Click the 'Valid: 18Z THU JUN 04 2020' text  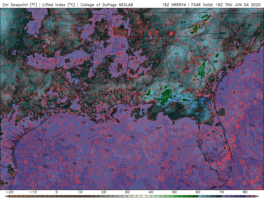[x=232, y=5]
